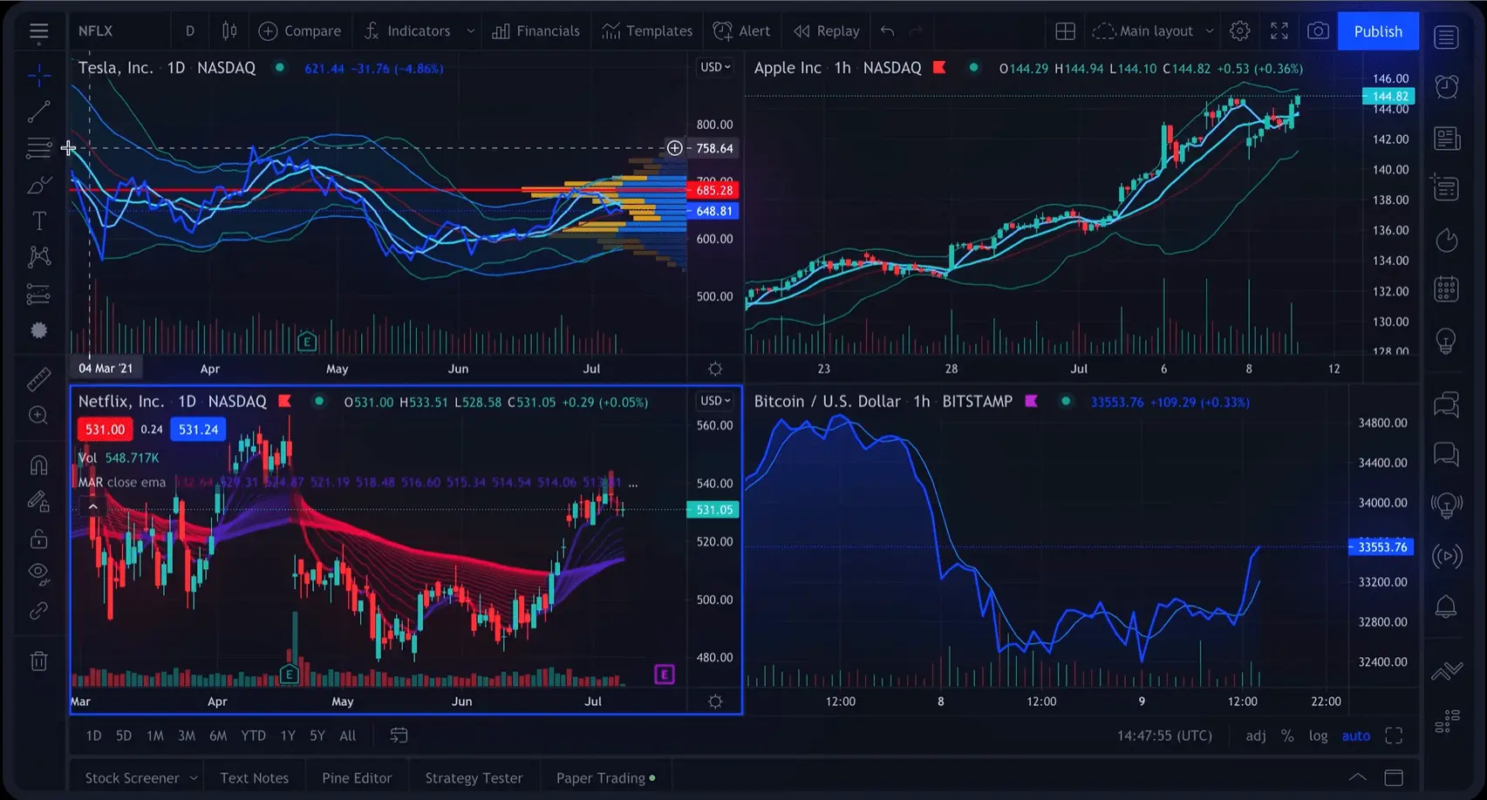The height and width of the screenshot is (800, 1487).
Task: Enable log scale in bottom bar
Action: coord(1318,735)
